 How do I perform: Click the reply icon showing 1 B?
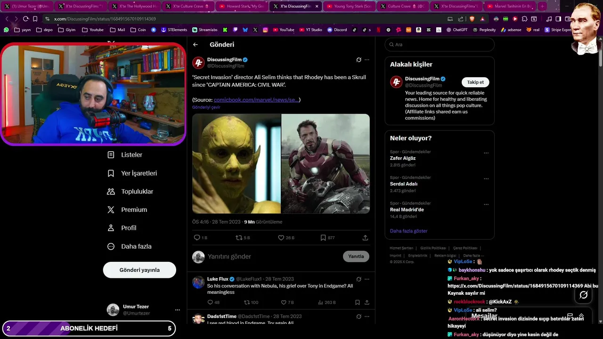[x=197, y=238]
